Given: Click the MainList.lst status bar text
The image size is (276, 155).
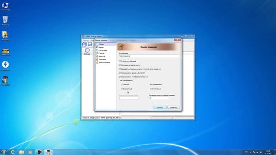Looking at the screenshot, I should click(102, 118).
